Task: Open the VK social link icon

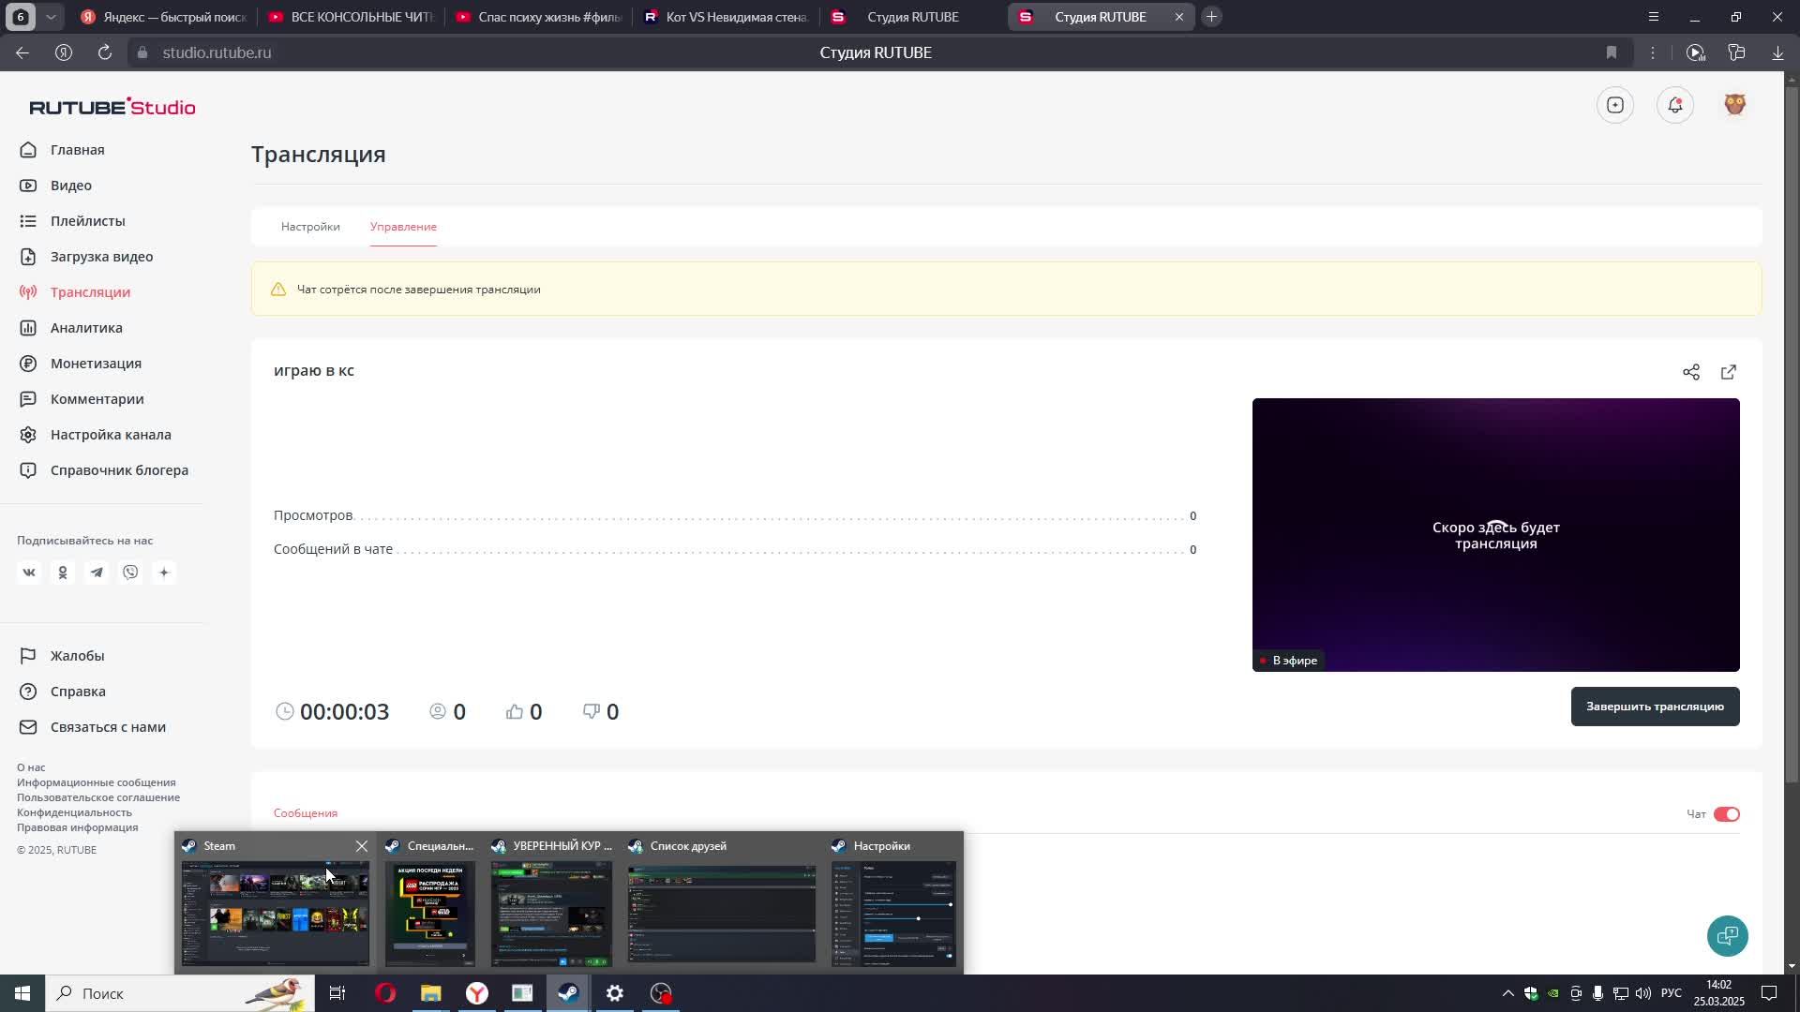Action: point(29,573)
